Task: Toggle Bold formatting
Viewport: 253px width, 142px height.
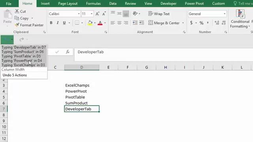Action: pos(51,23)
